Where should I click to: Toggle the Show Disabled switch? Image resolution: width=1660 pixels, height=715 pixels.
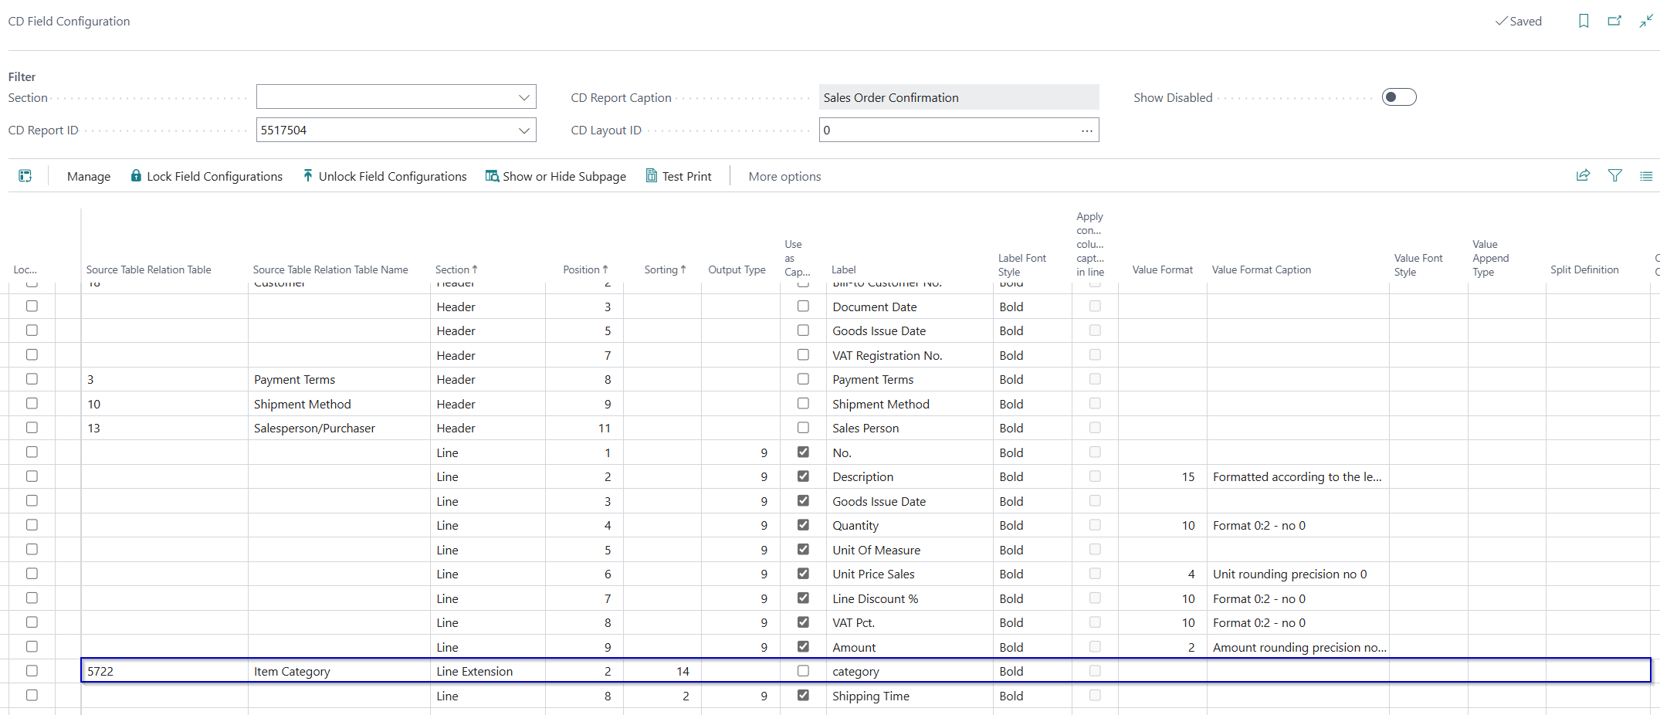[x=1399, y=97]
